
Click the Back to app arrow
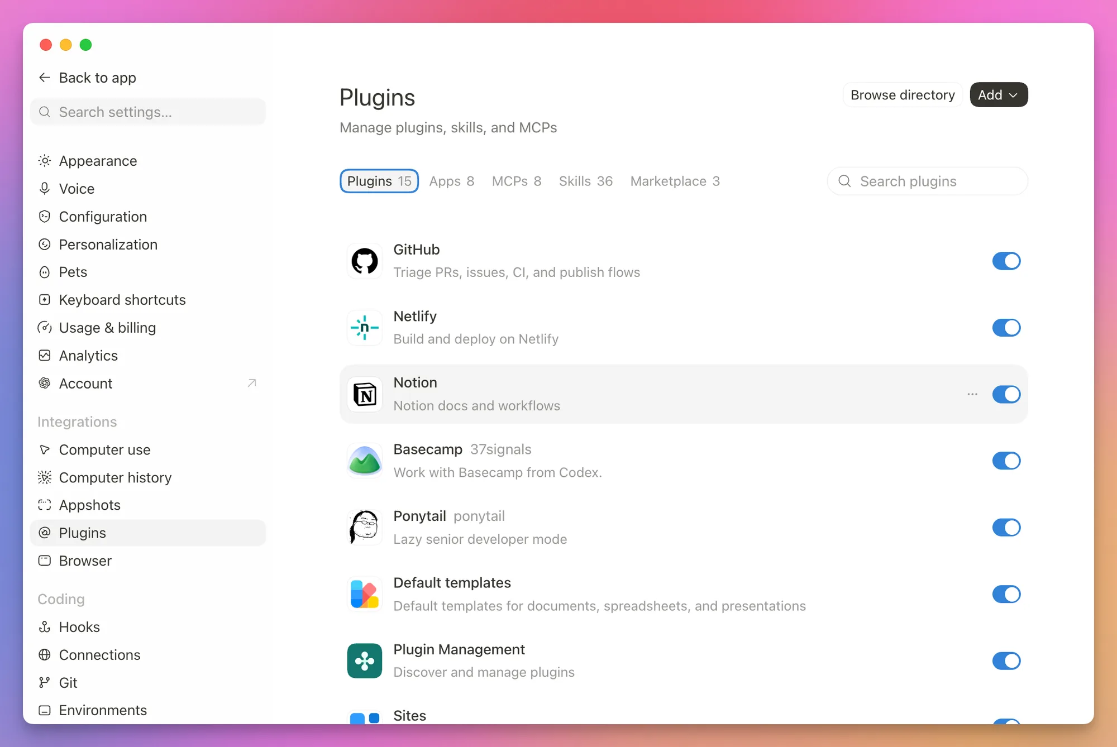coord(45,78)
